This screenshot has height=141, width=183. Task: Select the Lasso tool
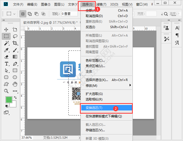click(15, 36)
